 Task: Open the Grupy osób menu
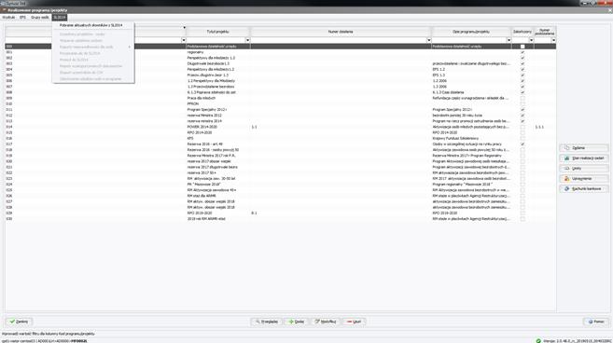[40, 18]
